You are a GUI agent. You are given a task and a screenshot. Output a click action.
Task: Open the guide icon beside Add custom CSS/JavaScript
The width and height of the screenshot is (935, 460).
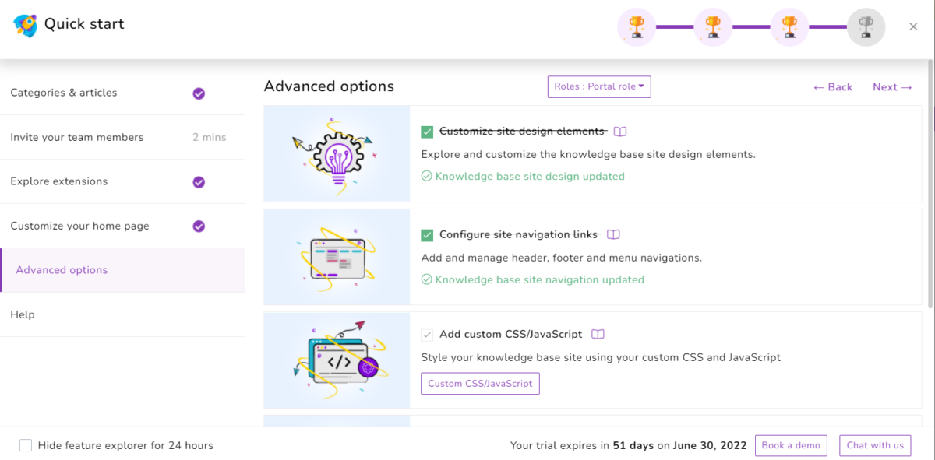597,334
